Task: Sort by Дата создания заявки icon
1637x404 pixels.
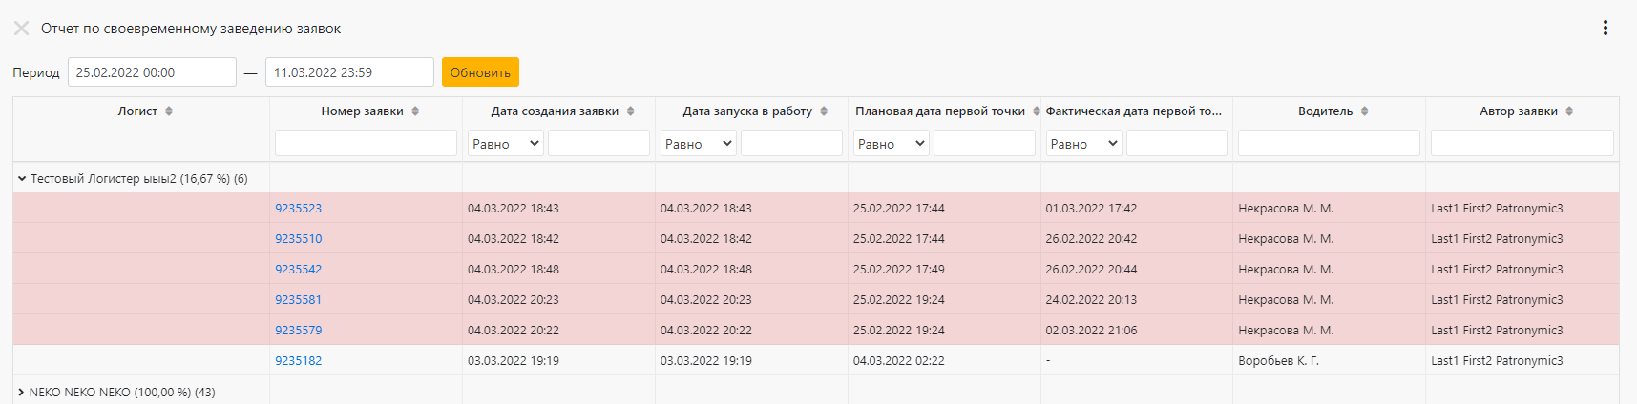Action: pyautogui.click(x=631, y=111)
